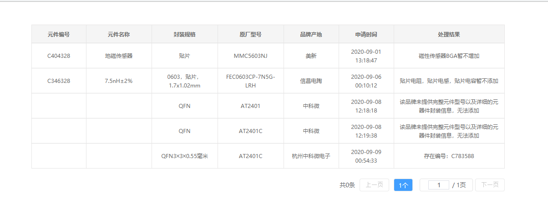Click the 上一页 previous page button

pos(374,185)
